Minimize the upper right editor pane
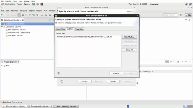Screen dimensions: 193x108 186,20
